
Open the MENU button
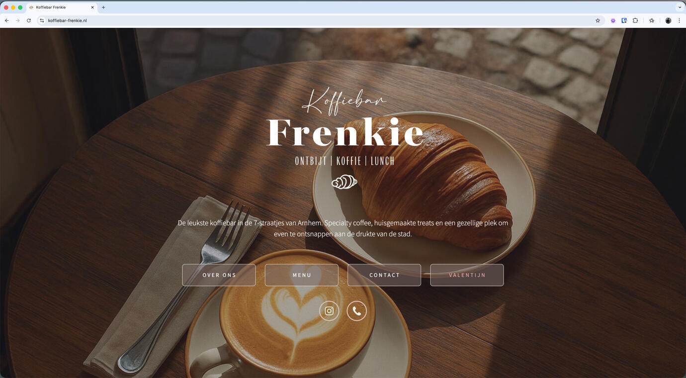(x=302, y=275)
